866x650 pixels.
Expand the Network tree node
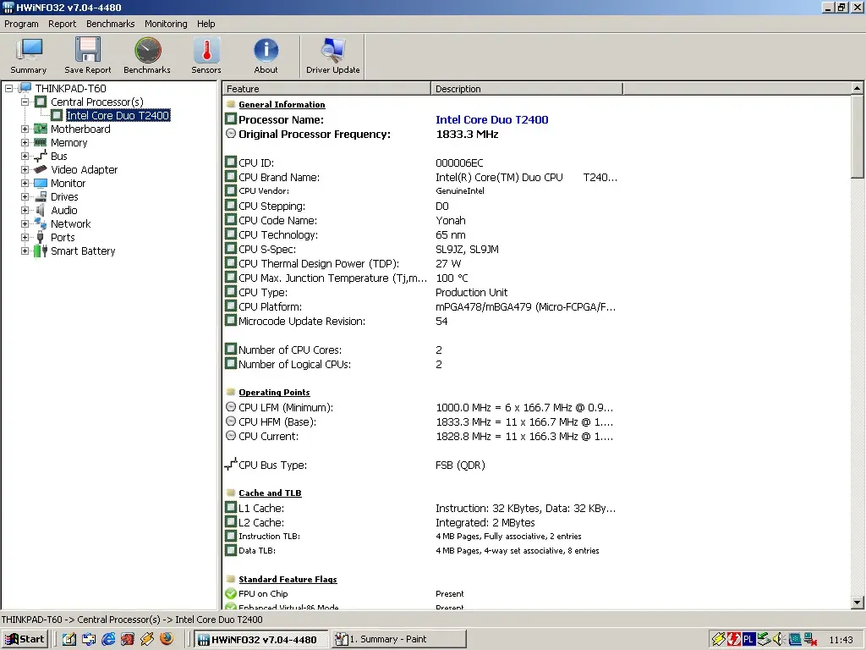[x=25, y=223]
